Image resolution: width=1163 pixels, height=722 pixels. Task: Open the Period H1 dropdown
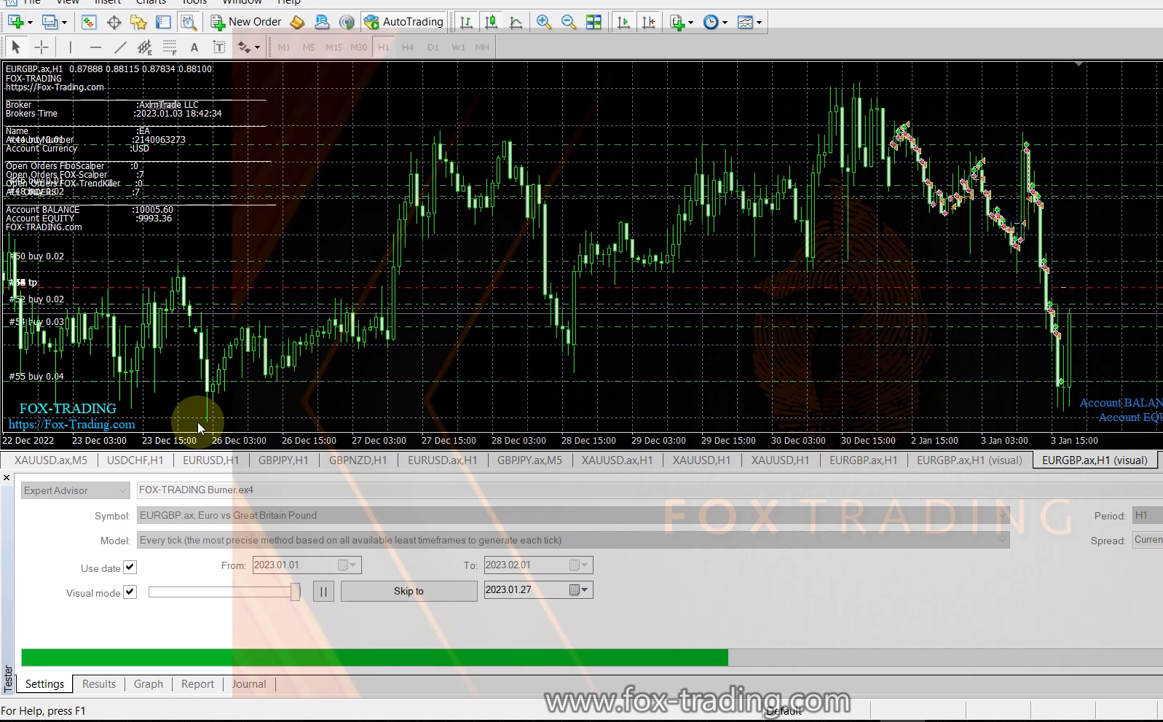pyautogui.click(x=1148, y=515)
